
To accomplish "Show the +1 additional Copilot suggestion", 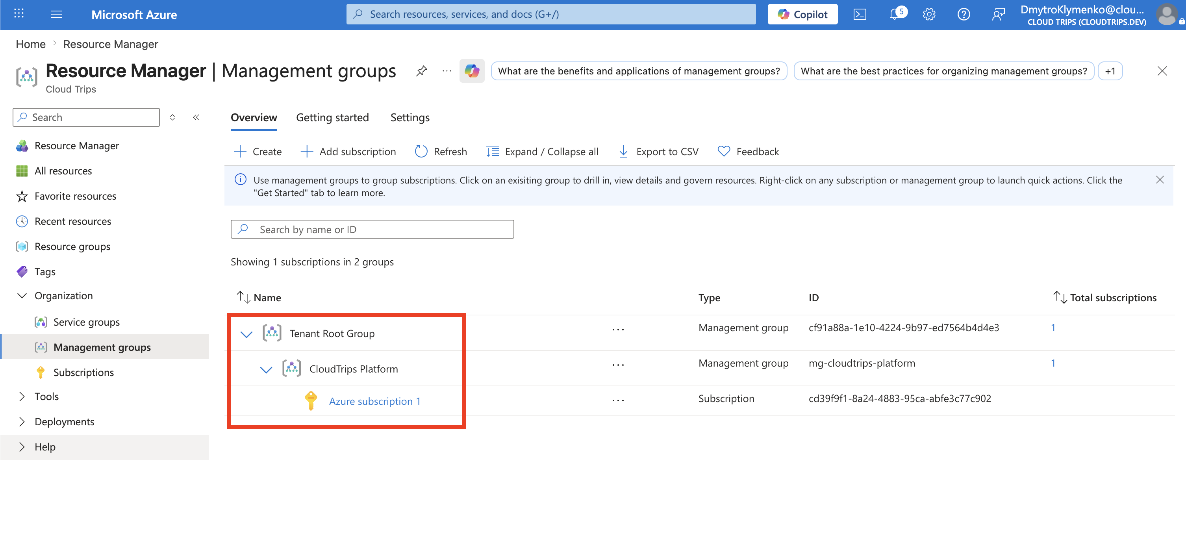I will [1110, 71].
